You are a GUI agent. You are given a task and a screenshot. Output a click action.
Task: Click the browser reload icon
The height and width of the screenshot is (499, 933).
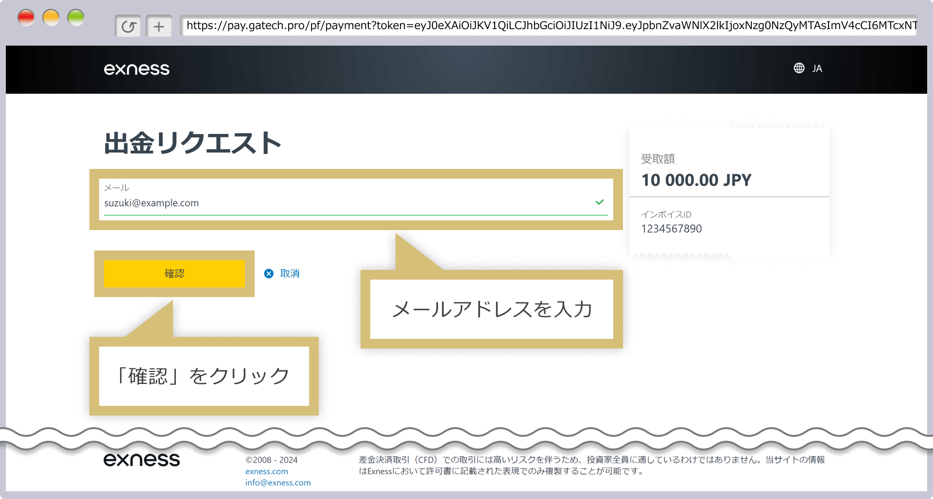[x=128, y=26]
